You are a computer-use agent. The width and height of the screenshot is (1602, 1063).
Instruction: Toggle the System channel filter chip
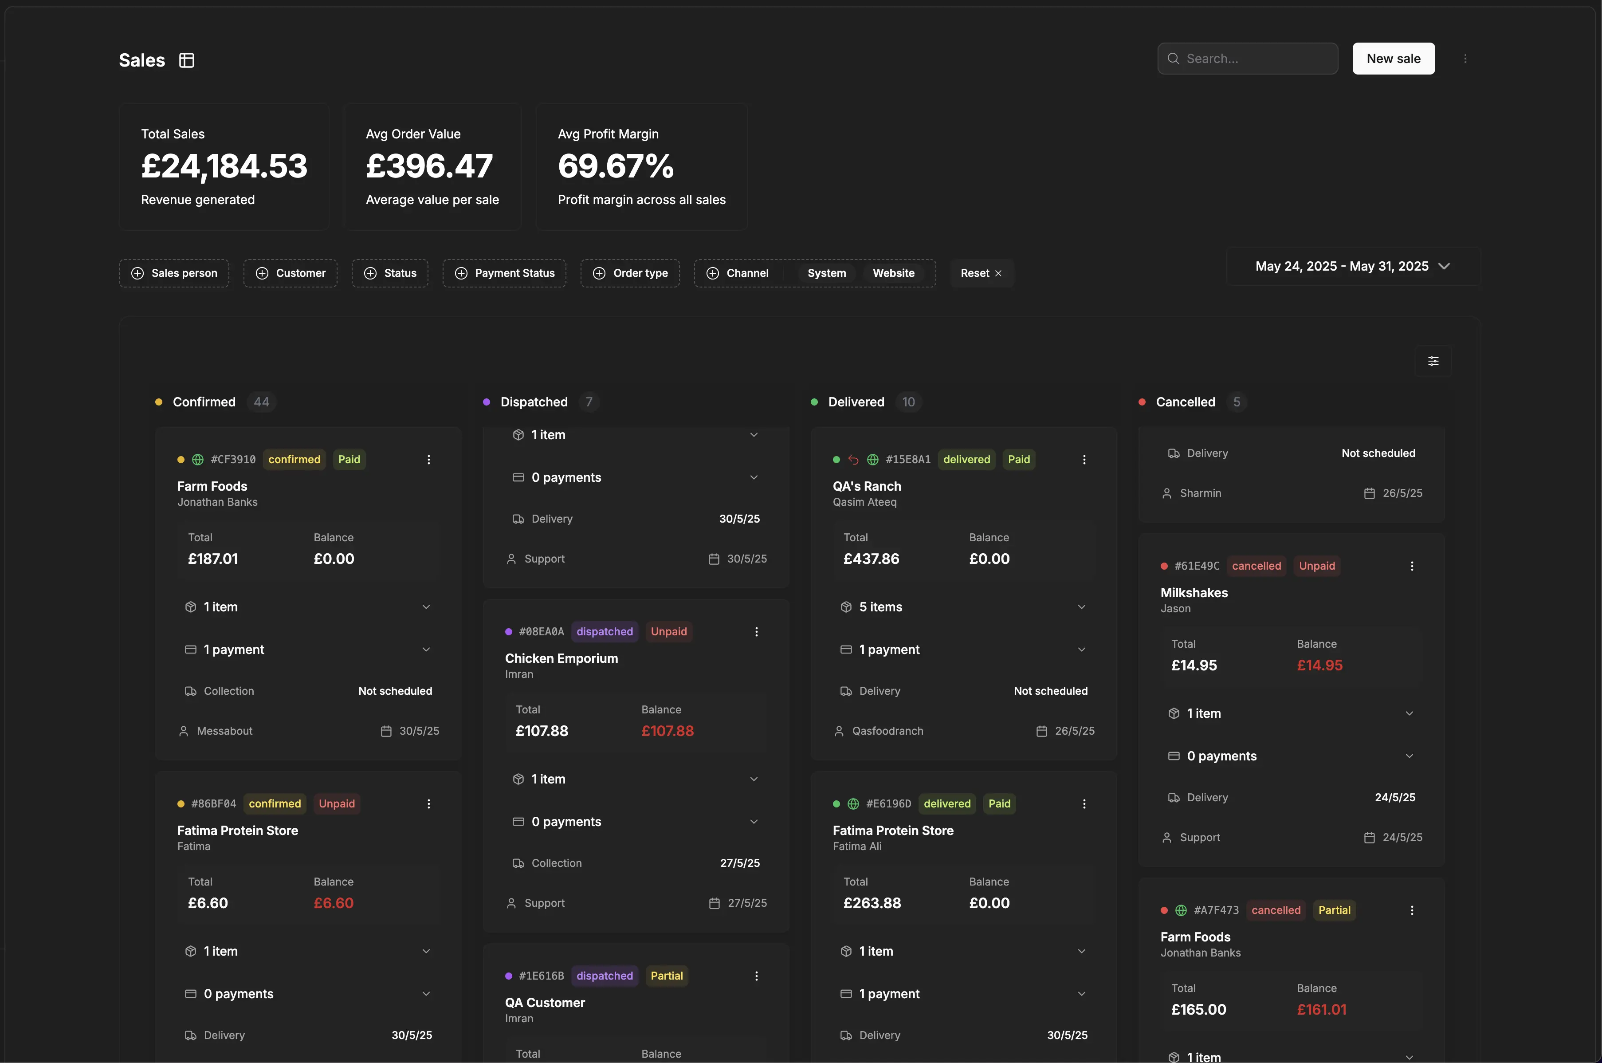tap(826, 273)
